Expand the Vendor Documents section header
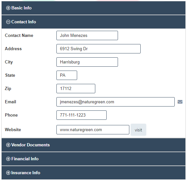The image size is (188, 181). click(x=94, y=145)
